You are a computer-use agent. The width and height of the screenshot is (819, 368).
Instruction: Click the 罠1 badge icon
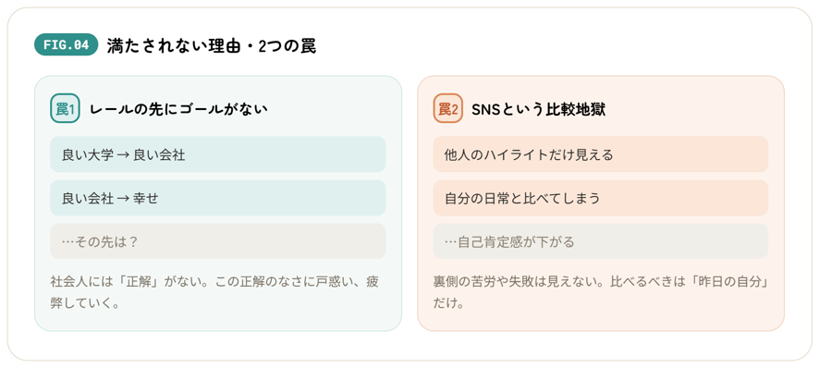tap(66, 109)
